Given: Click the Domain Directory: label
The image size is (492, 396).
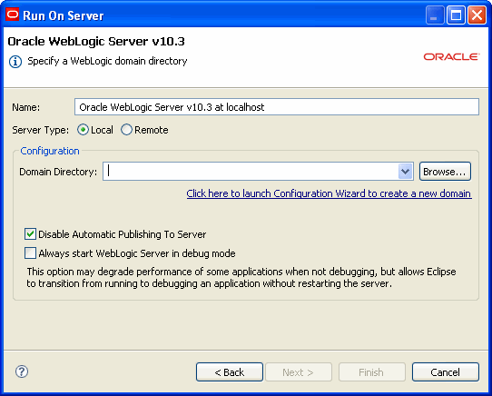Looking at the screenshot, I should pyautogui.click(x=58, y=172).
